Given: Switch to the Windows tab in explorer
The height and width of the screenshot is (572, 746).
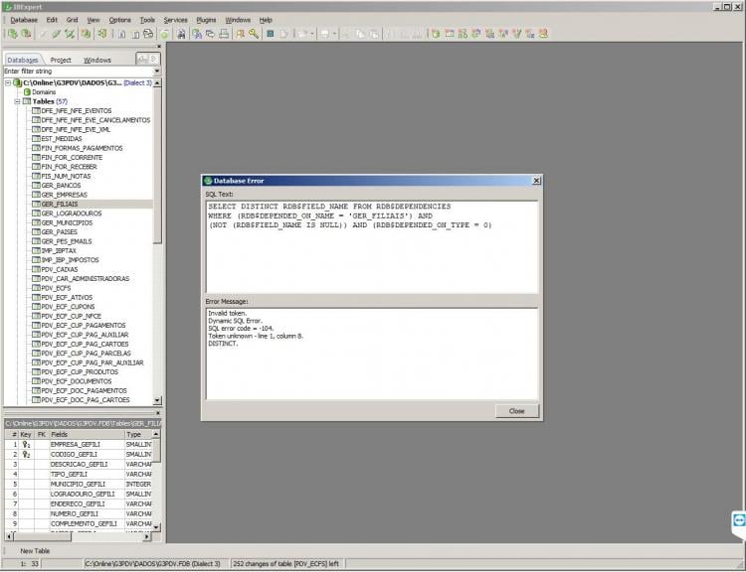Looking at the screenshot, I should pos(97,60).
